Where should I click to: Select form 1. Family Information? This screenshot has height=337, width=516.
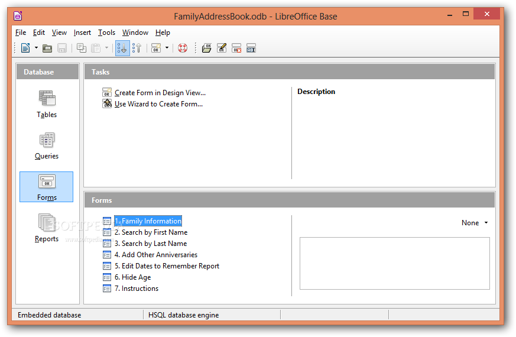148,221
